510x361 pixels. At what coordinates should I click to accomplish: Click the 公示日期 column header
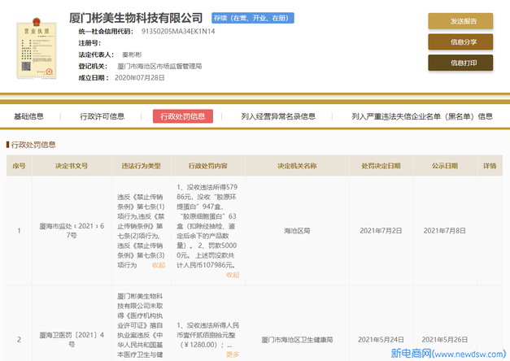tap(445, 166)
